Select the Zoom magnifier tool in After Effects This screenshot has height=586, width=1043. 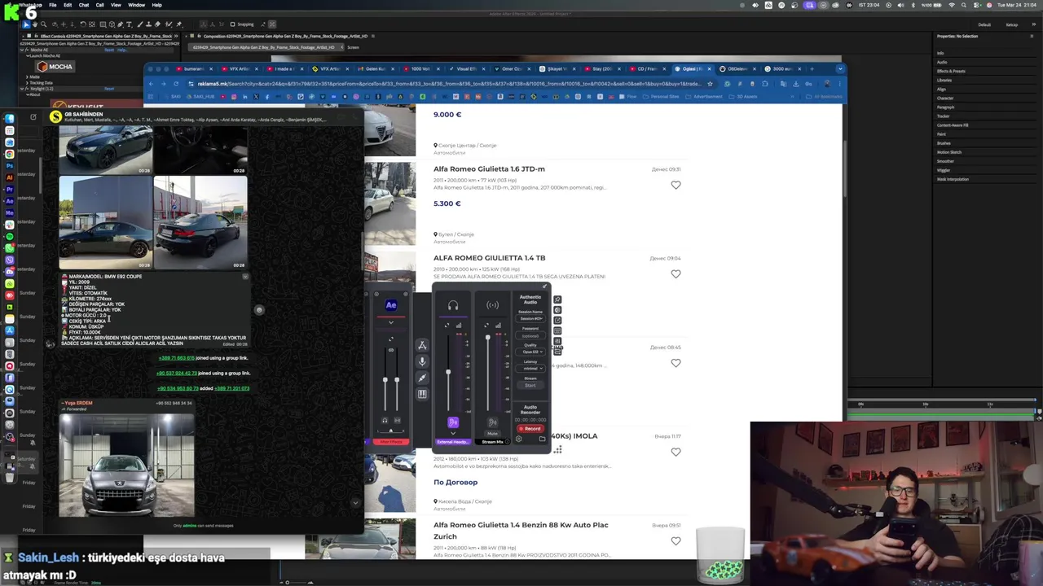pos(44,24)
